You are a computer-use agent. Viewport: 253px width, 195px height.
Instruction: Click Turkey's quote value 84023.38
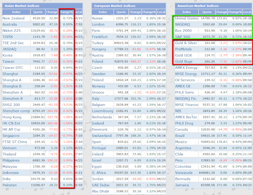click(x=121, y=43)
